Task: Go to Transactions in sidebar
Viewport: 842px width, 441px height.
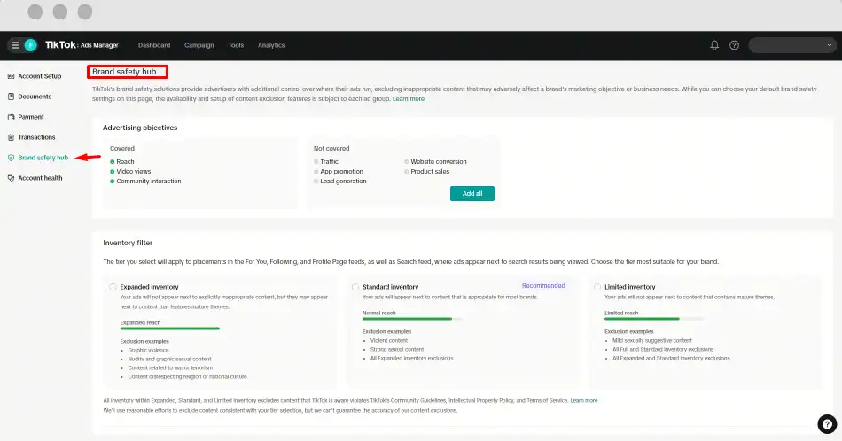Action: point(36,137)
